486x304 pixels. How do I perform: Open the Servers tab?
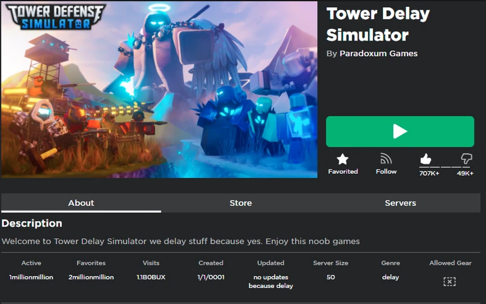coord(400,203)
